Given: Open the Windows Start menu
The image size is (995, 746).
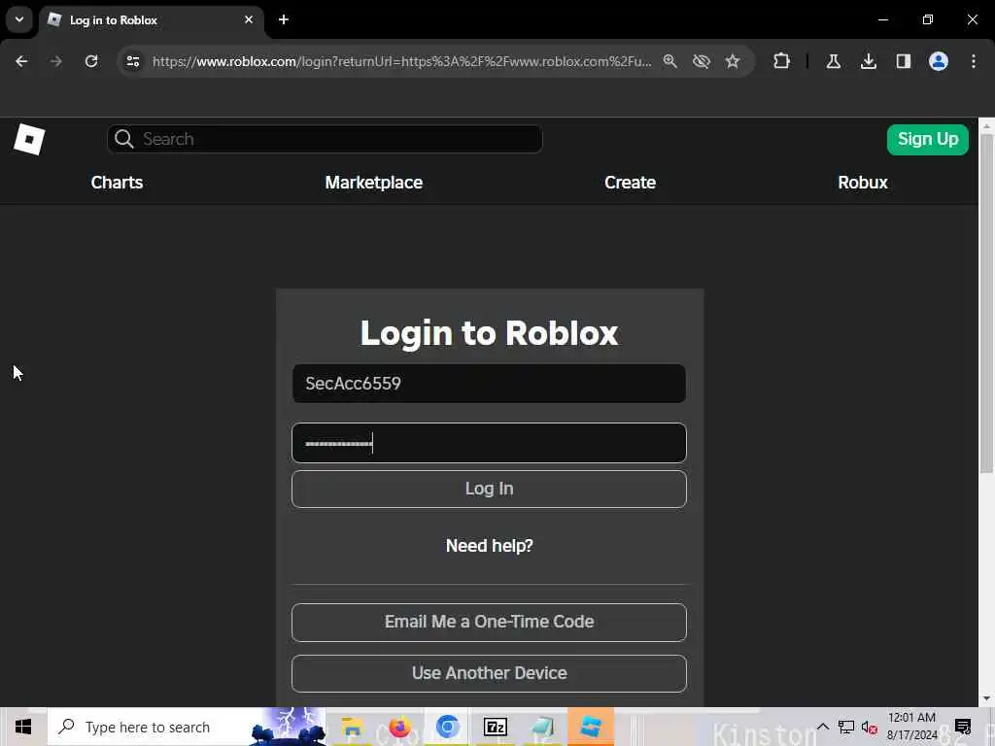Looking at the screenshot, I should [23, 727].
